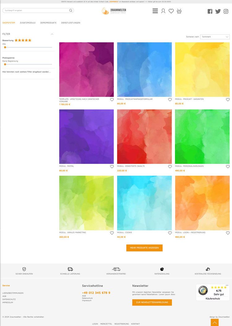Open Datenschutz link under Service
Screen dimensions: 232x326
pyautogui.click(x=9, y=299)
